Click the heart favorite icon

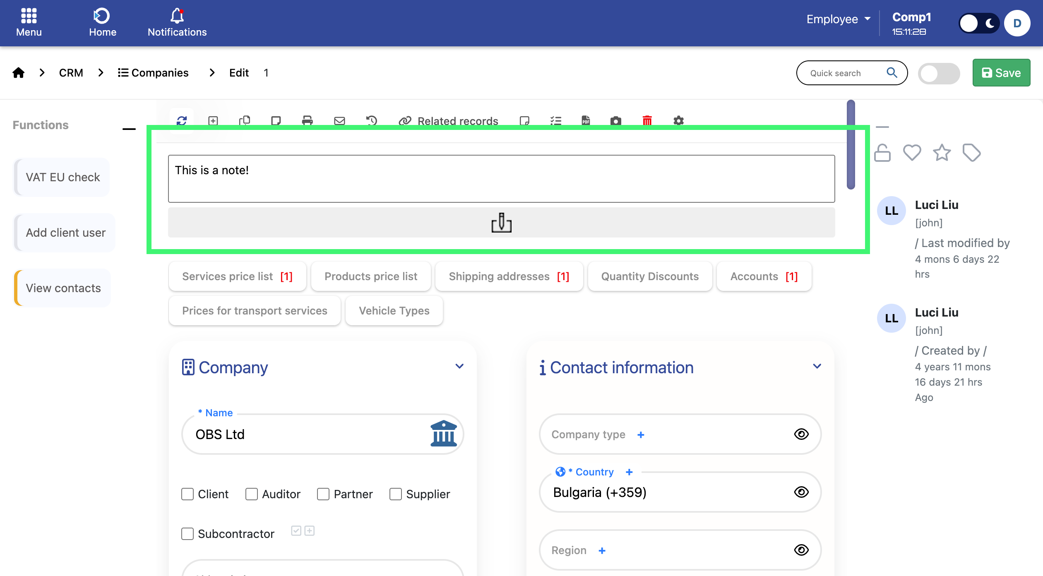[x=912, y=153]
